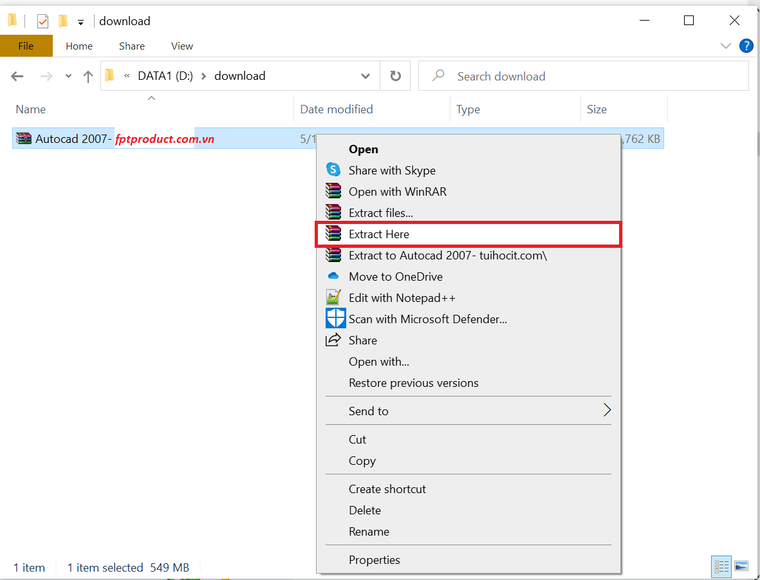760x580 pixels.
Task: Refresh the download folder view
Action: tap(396, 76)
